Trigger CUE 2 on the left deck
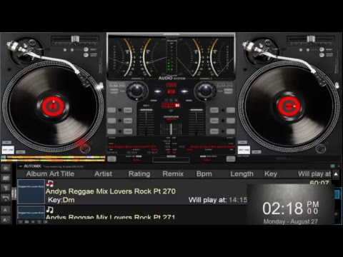 pos(128,121)
